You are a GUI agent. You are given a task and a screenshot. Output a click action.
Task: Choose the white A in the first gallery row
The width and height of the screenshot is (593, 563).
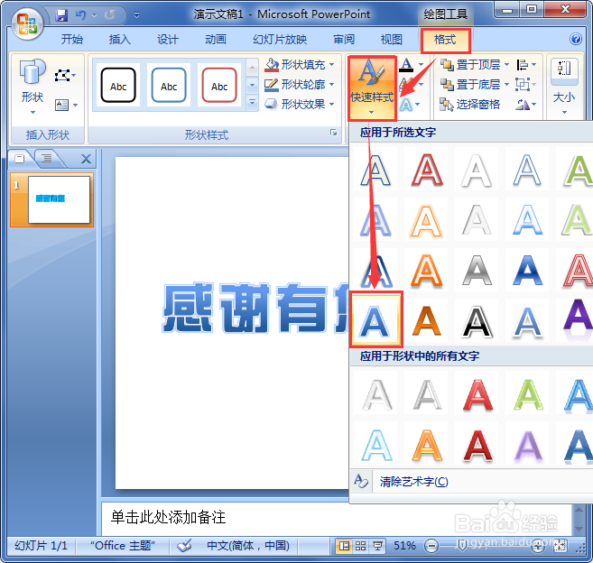click(477, 171)
